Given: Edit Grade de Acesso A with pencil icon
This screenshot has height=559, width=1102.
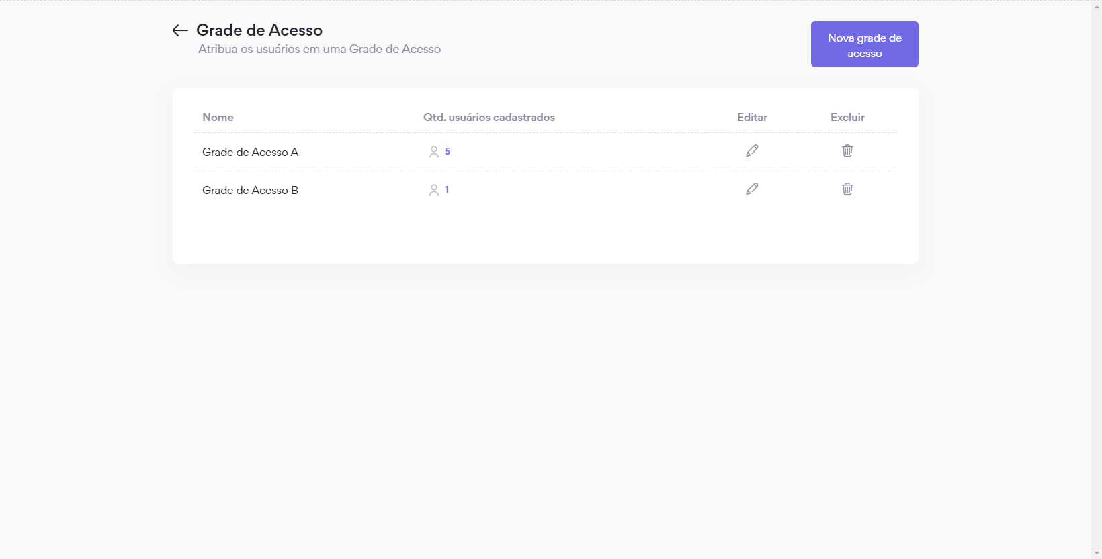Looking at the screenshot, I should pos(752,150).
